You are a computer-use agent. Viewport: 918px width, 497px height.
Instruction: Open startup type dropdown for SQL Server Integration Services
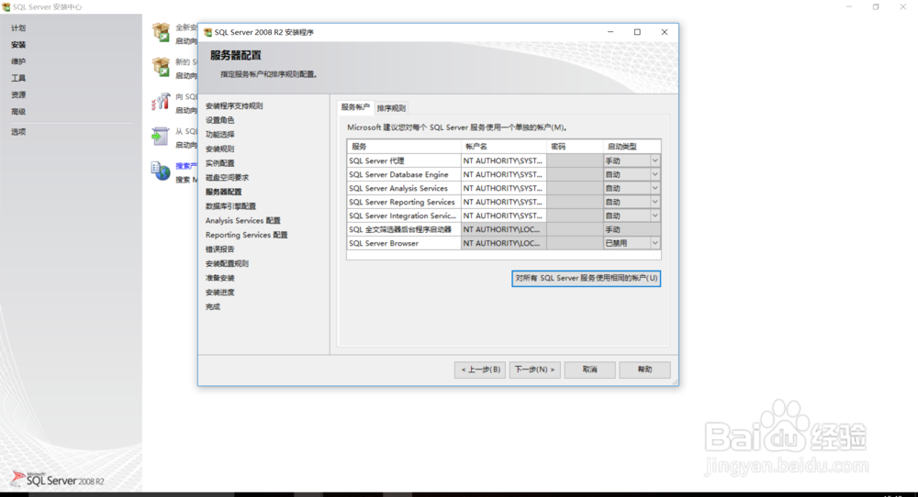[655, 215]
